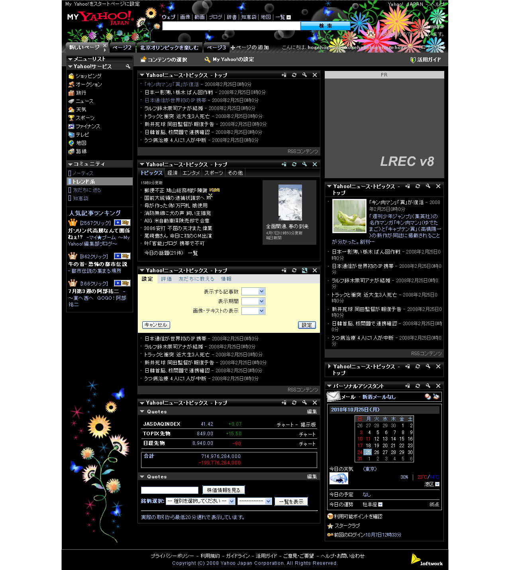The width and height of the screenshot is (510, 570).
Task: Click the 設定 button beside キャンセル
Action: pyautogui.click(x=307, y=325)
